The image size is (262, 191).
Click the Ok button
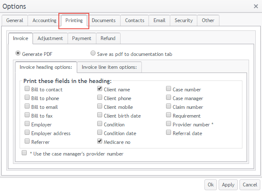pos(210,185)
